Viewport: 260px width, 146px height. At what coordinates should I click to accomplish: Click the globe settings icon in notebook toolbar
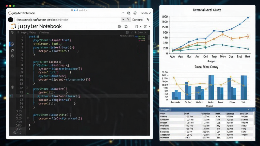145,26
